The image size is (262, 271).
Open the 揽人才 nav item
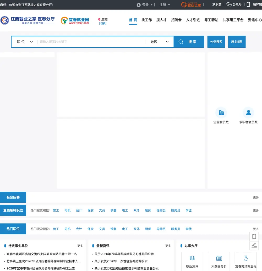coord(161,20)
